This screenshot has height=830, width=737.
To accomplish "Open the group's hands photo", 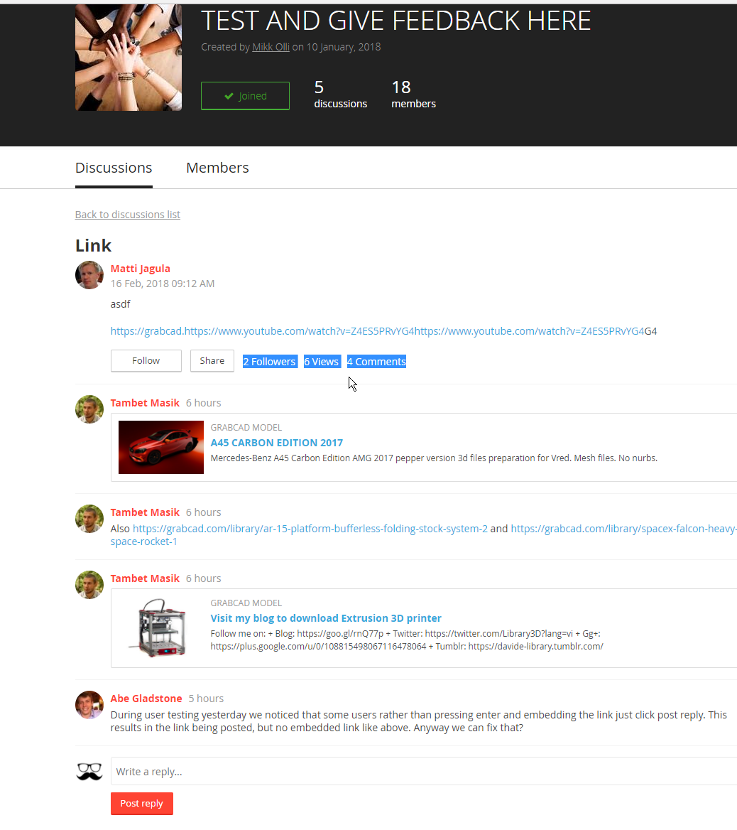I will click(129, 58).
